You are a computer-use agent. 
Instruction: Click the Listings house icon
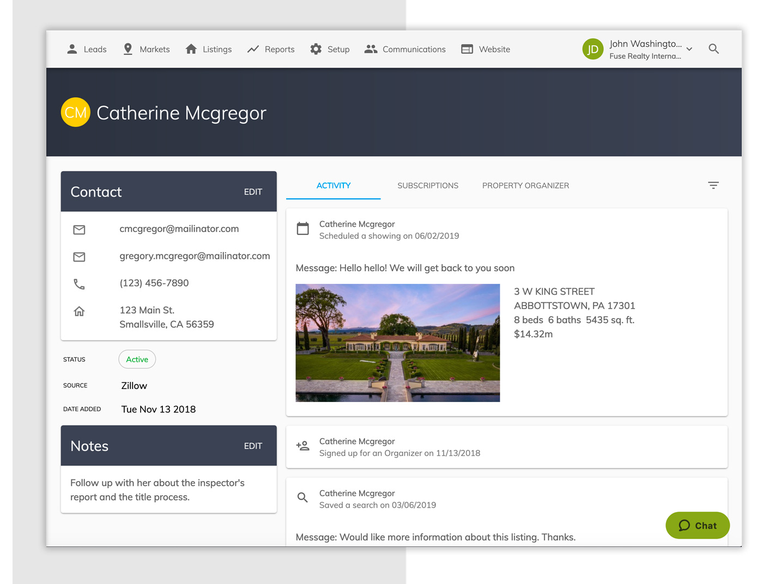tap(191, 49)
